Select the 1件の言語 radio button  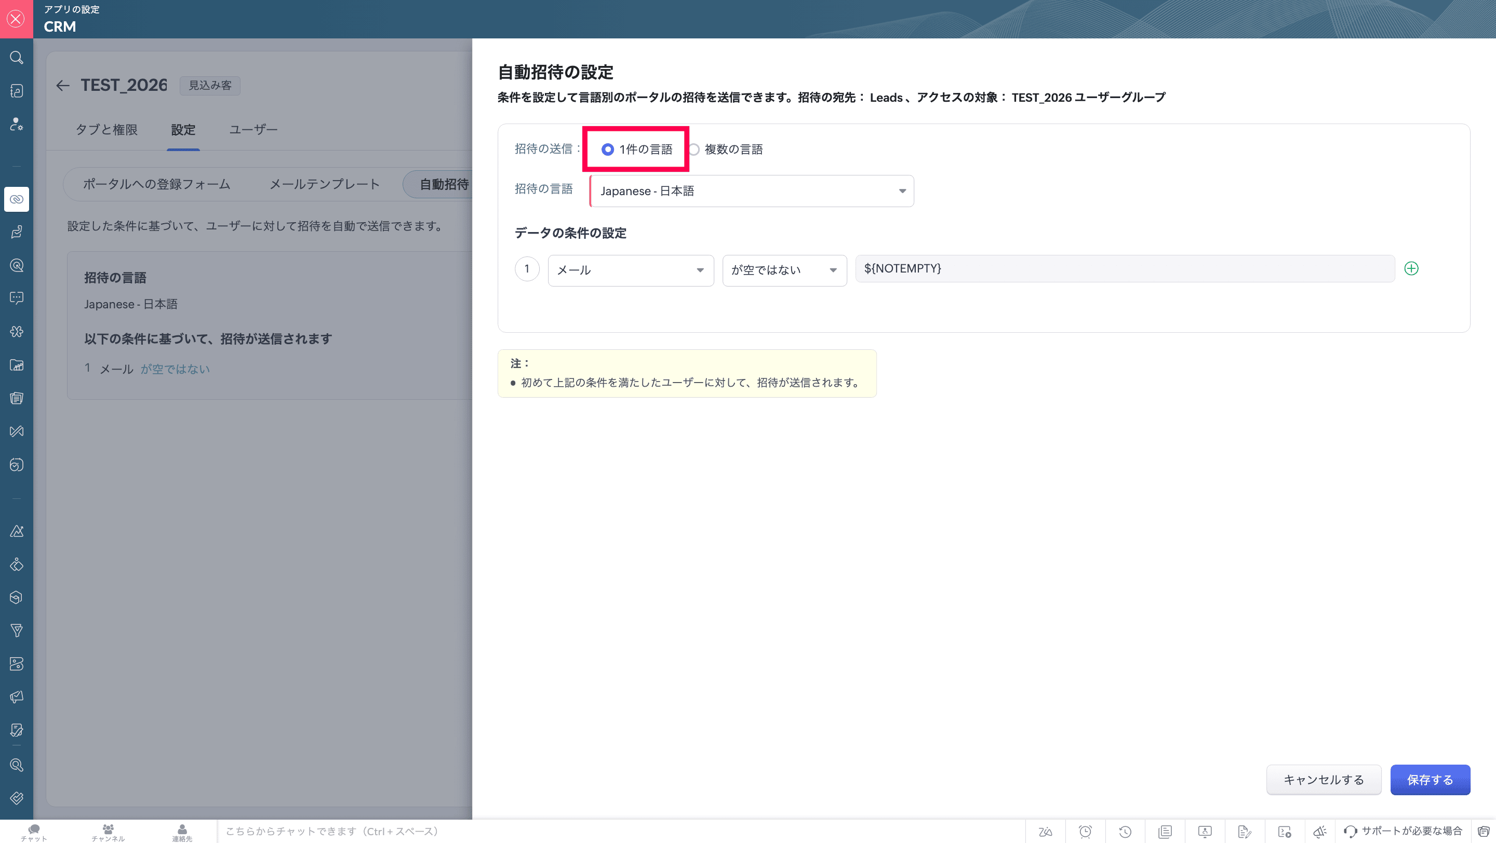(607, 149)
